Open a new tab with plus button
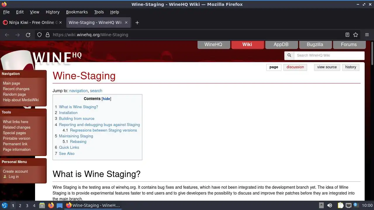 (x=137, y=22)
